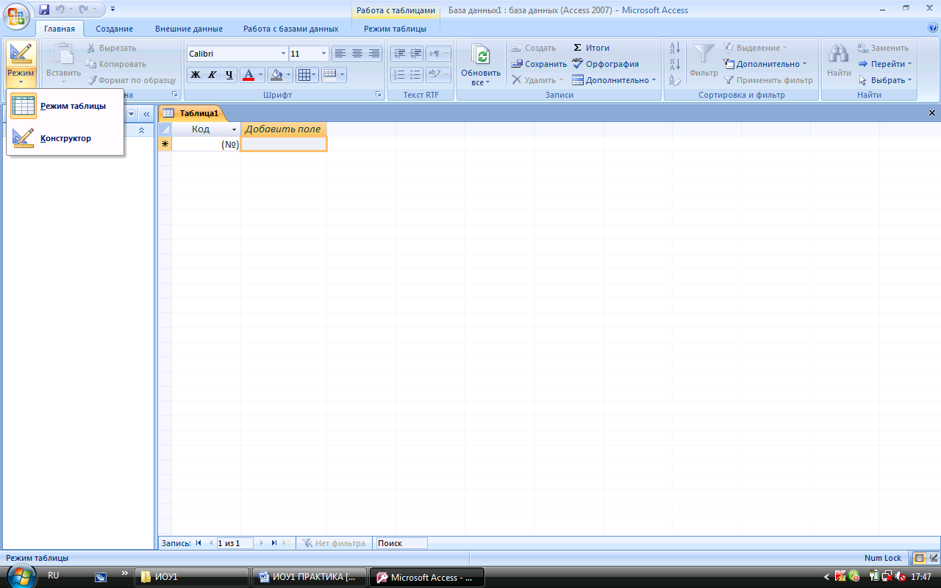Open the Office button menu
941x588 pixels.
(16, 15)
